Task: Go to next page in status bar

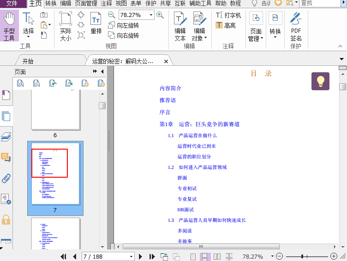Action: [x=140, y=256]
